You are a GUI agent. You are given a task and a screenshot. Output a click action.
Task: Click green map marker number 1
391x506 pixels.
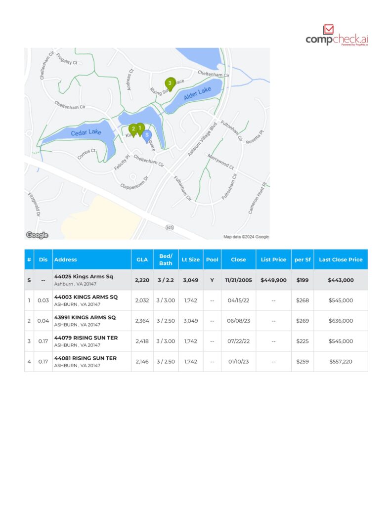[x=140, y=128]
